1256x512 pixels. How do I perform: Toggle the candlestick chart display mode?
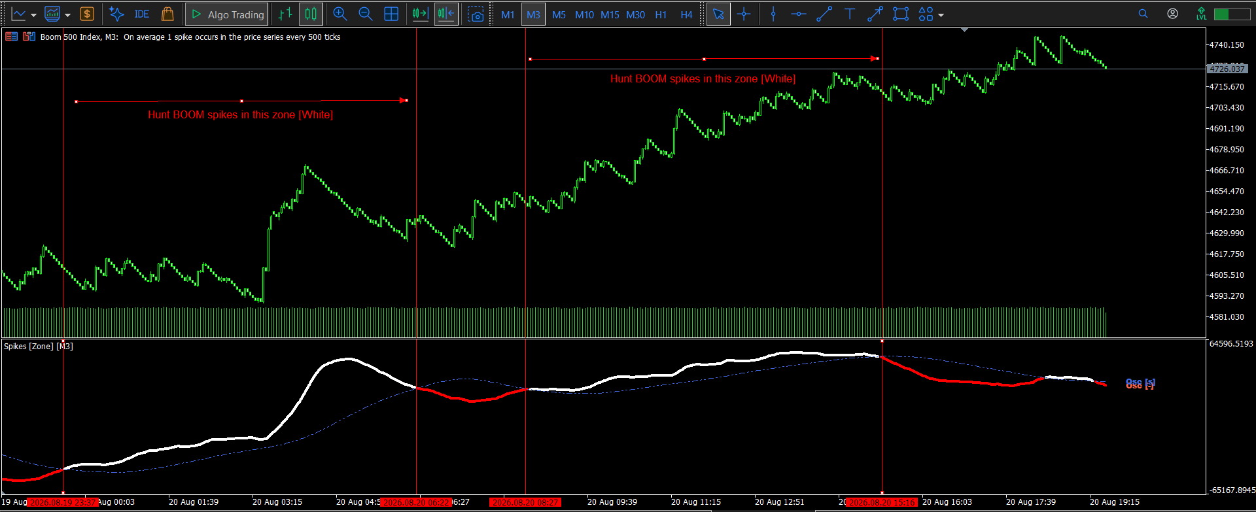[x=311, y=14]
